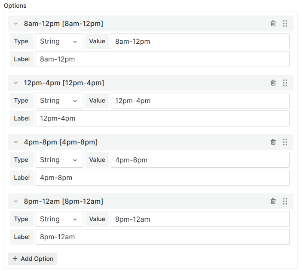Collapse the 12pm-4pm option section
Image resolution: width=303 pixels, height=271 pixels.
[16, 83]
